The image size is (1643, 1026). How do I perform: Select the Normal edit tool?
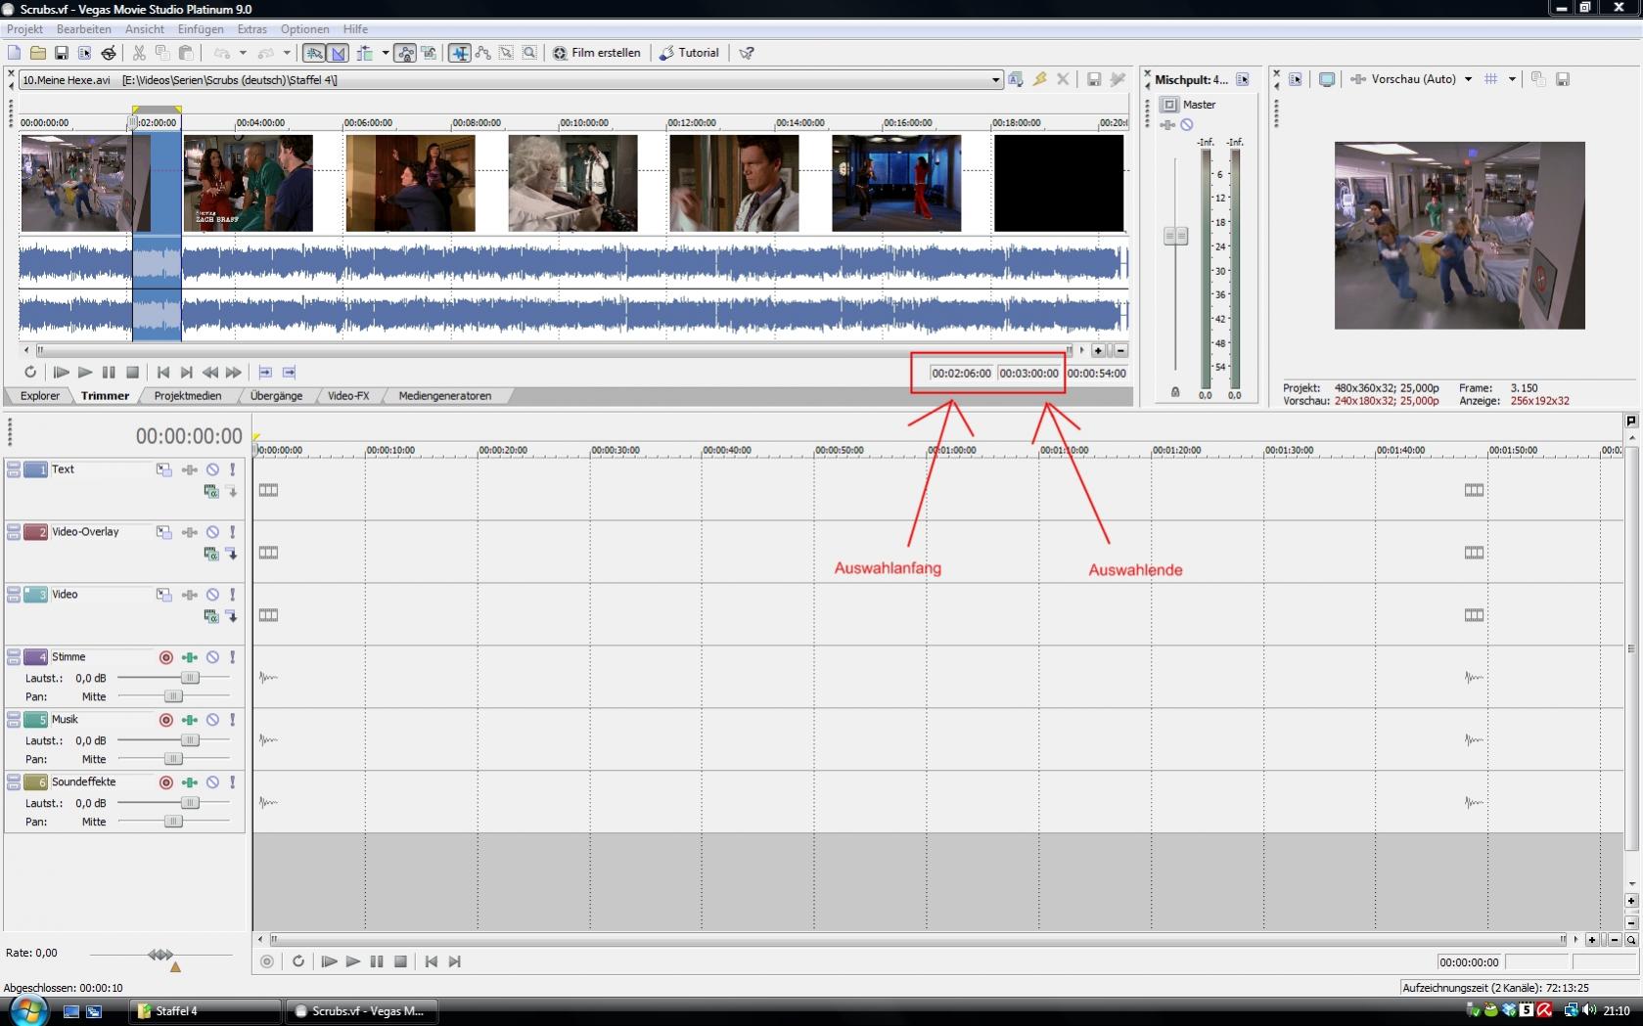click(x=459, y=53)
